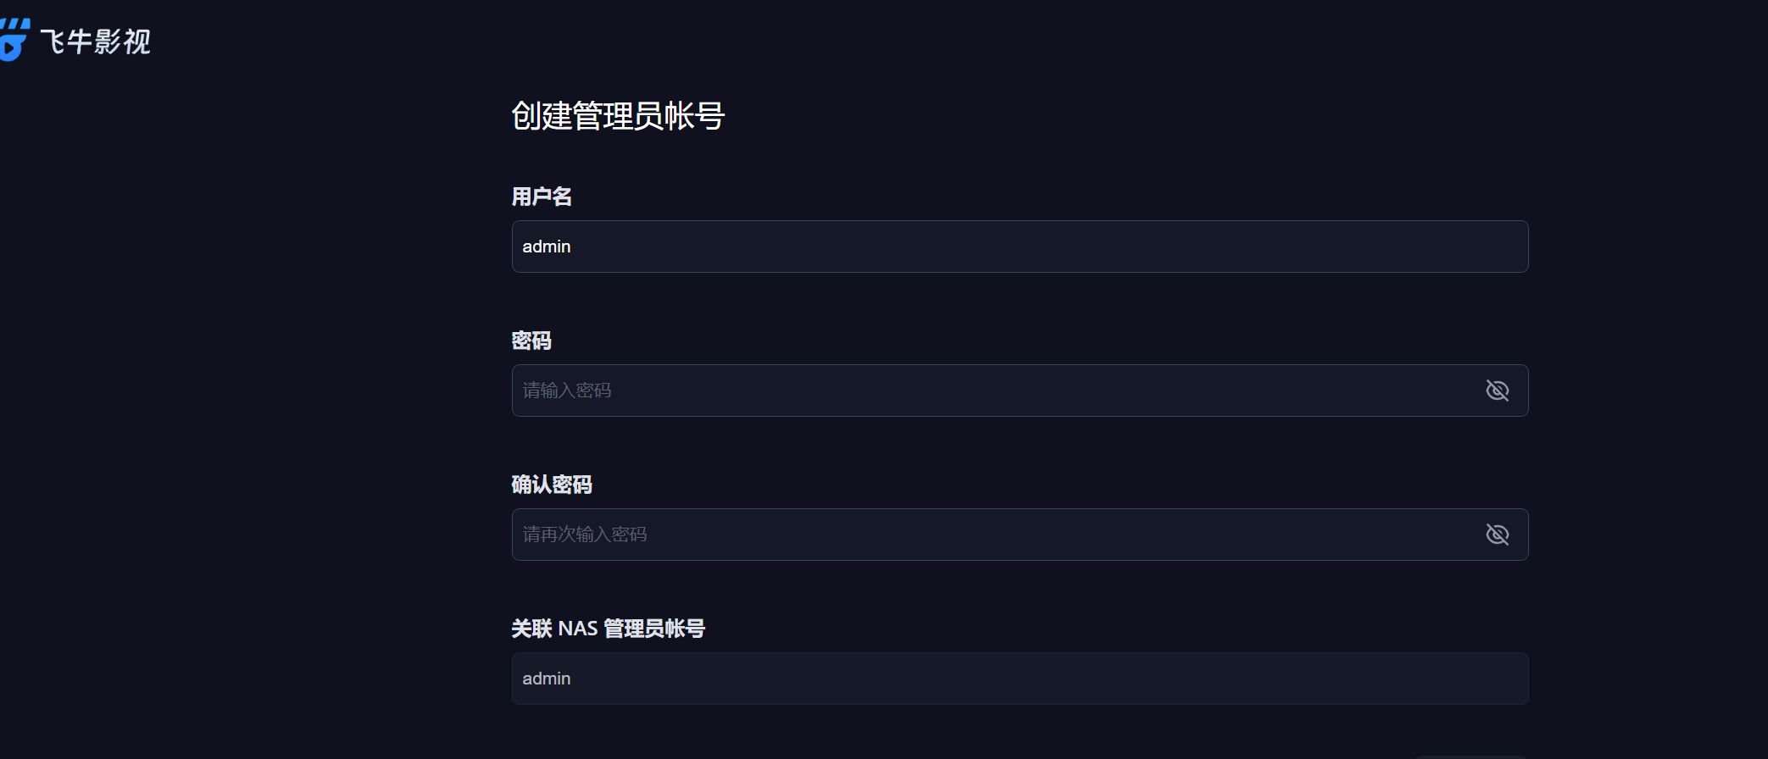The height and width of the screenshot is (759, 1768).
Task: Click the 创建管理员帐号 page heading
Action: (618, 116)
